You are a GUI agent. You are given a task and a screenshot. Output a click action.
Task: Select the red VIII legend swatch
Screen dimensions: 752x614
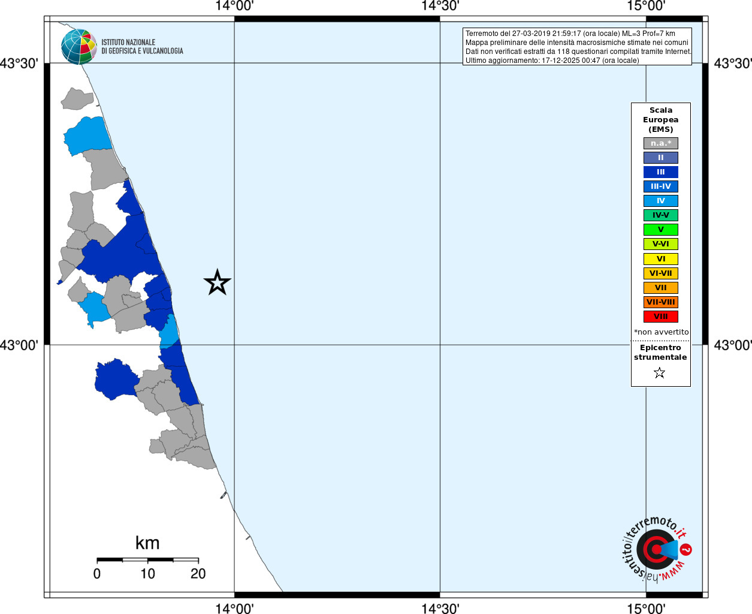[x=661, y=317]
